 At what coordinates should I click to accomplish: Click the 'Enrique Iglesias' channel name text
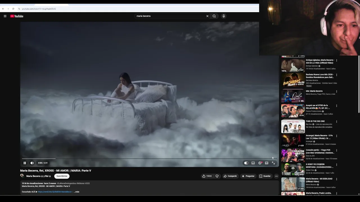pyautogui.click(x=312, y=66)
